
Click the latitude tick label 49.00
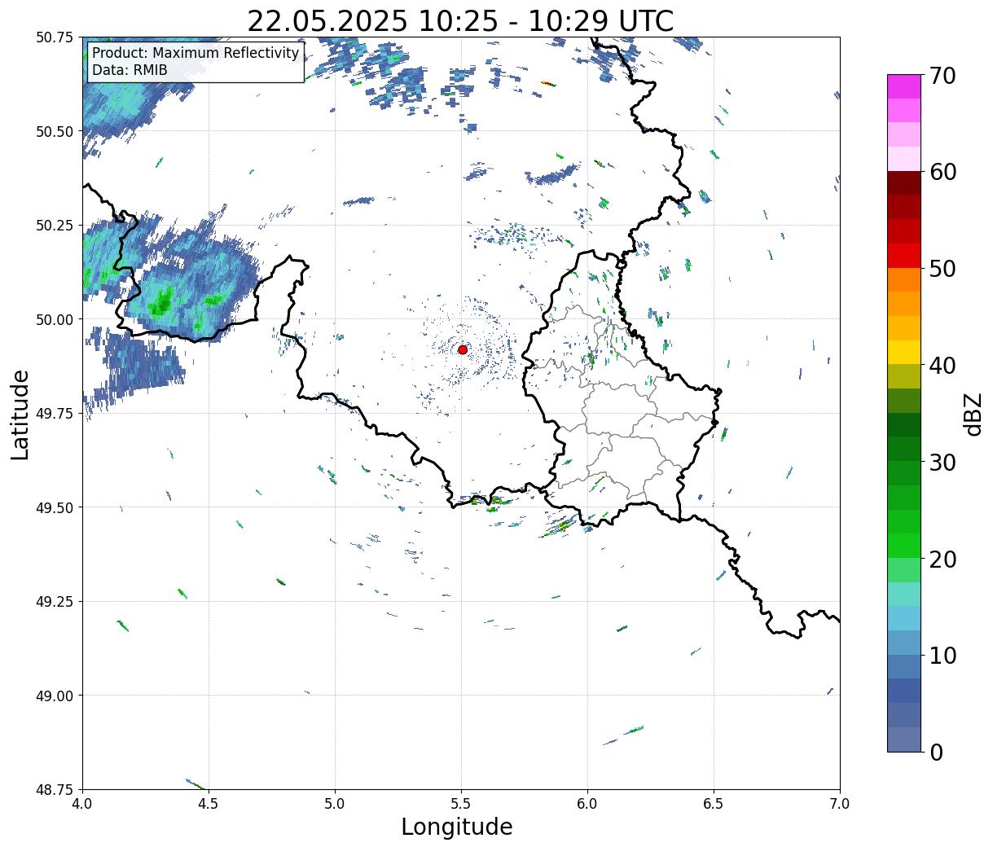[x=55, y=696]
